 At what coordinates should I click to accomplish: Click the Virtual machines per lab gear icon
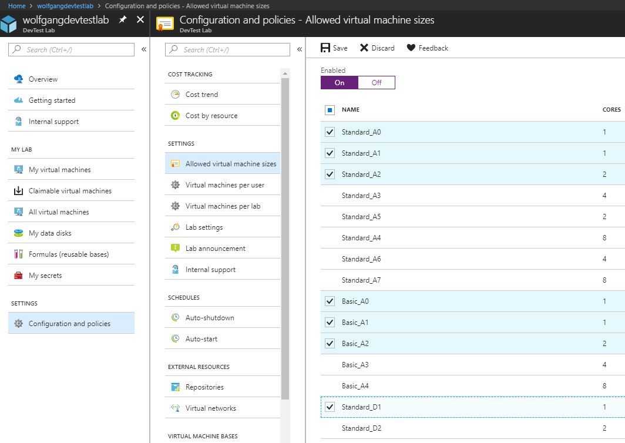[x=176, y=206]
